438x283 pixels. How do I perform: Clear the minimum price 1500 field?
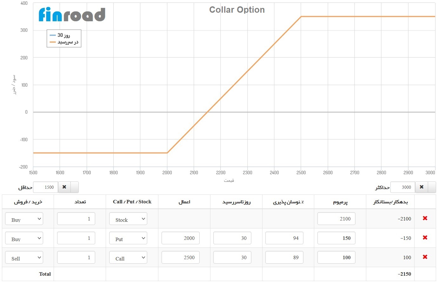tap(64, 187)
